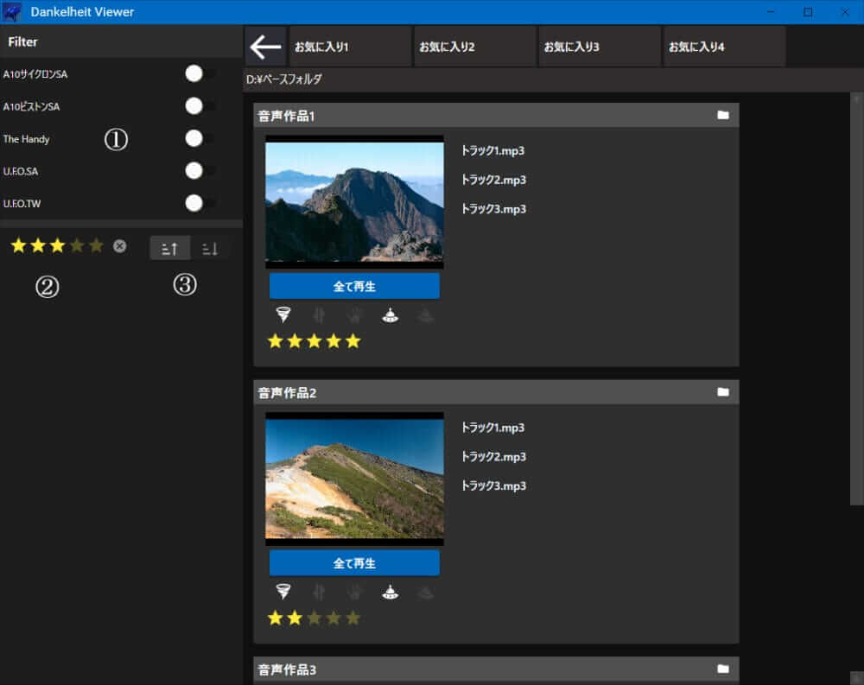This screenshot has height=685, width=864.
Task: Switch to the お気に入り1 tab
Action: pos(350,47)
